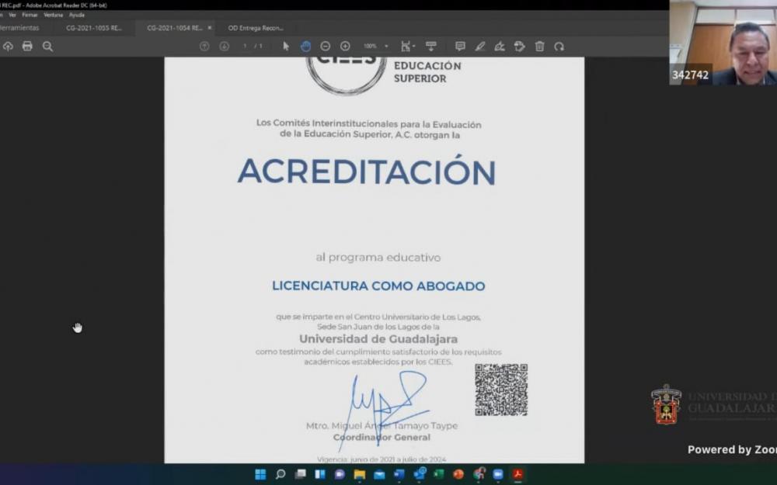Select the Highlight text pen tool

tap(479, 47)
